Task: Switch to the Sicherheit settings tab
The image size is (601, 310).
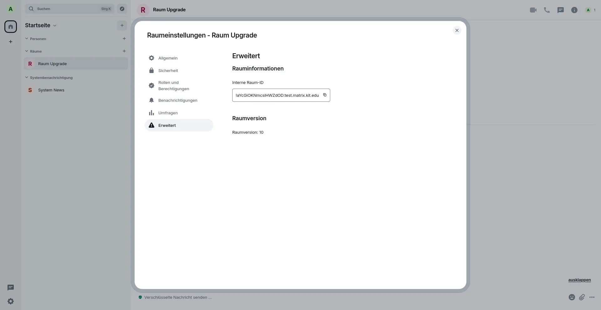Action: [168, 71]
